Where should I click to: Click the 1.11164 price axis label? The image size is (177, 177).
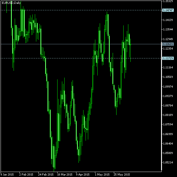coord(168,67)
